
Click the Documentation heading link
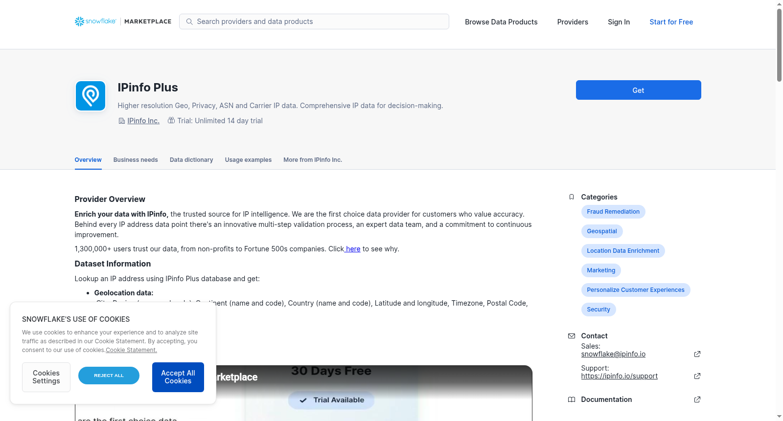tap(606, 399)
